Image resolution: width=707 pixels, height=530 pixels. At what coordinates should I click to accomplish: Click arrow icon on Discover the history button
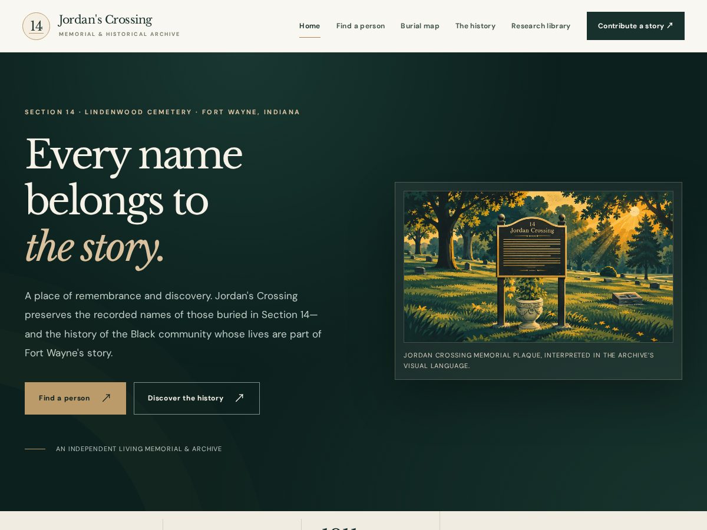click(239, 398)
